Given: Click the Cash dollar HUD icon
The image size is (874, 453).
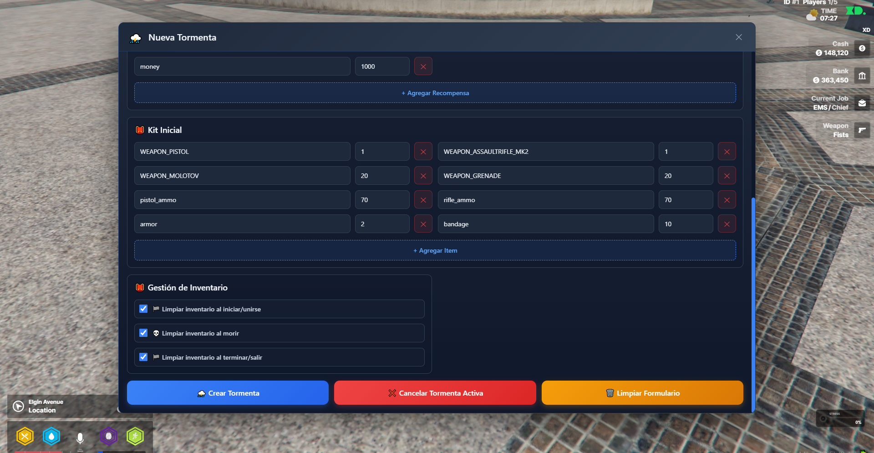Looking at the screenshot, I should (862, 48).
